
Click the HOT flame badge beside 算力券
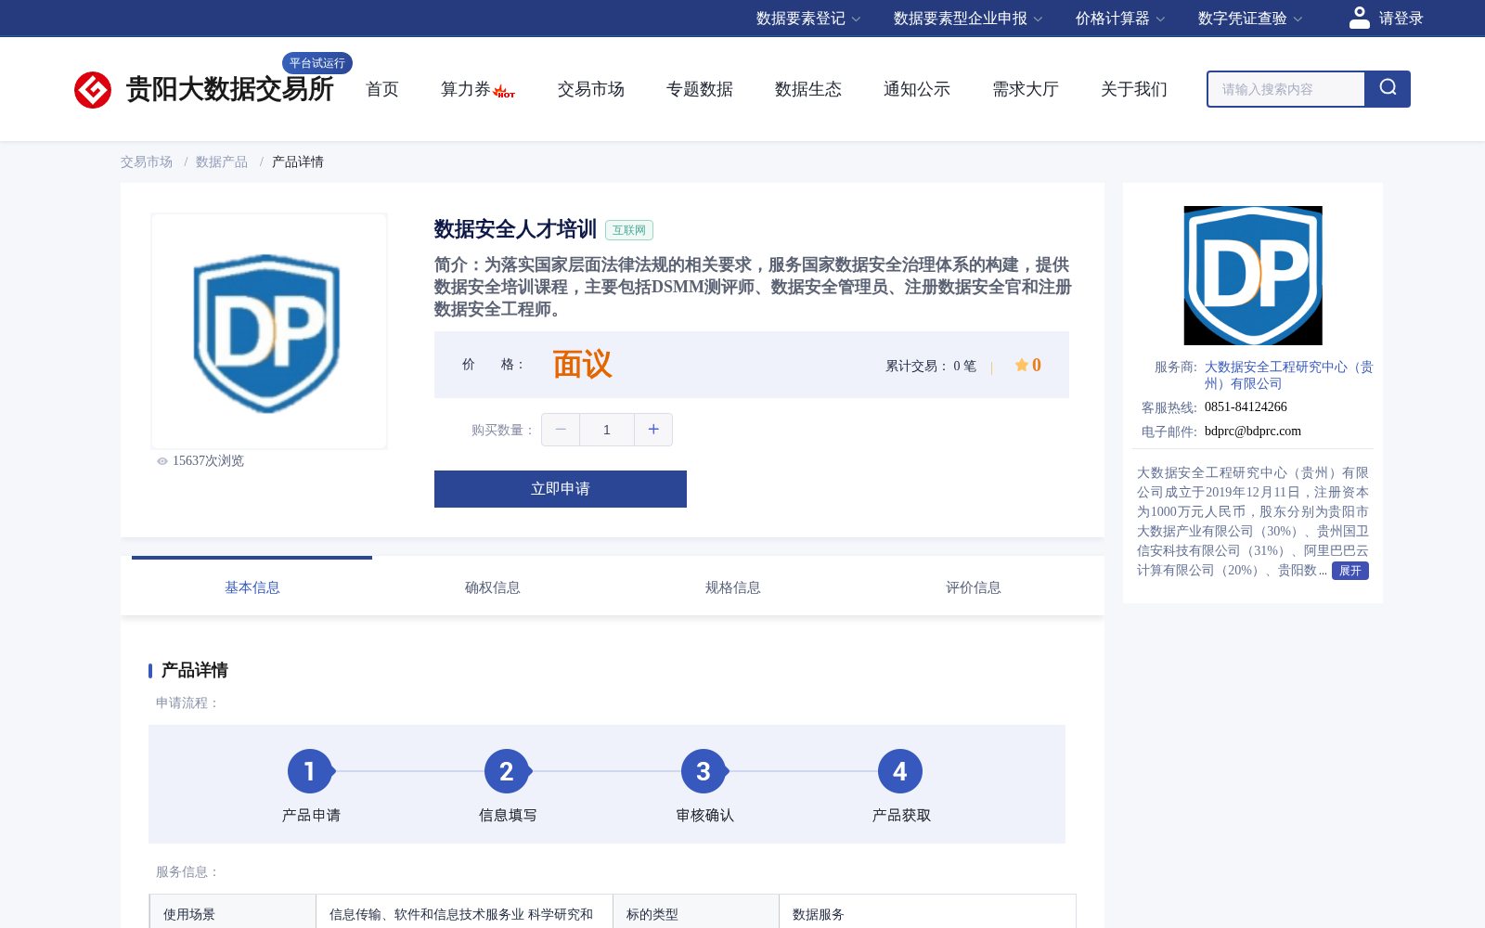(x=504, y=91)
